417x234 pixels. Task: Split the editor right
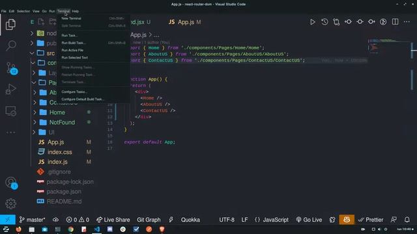(395, 21)
